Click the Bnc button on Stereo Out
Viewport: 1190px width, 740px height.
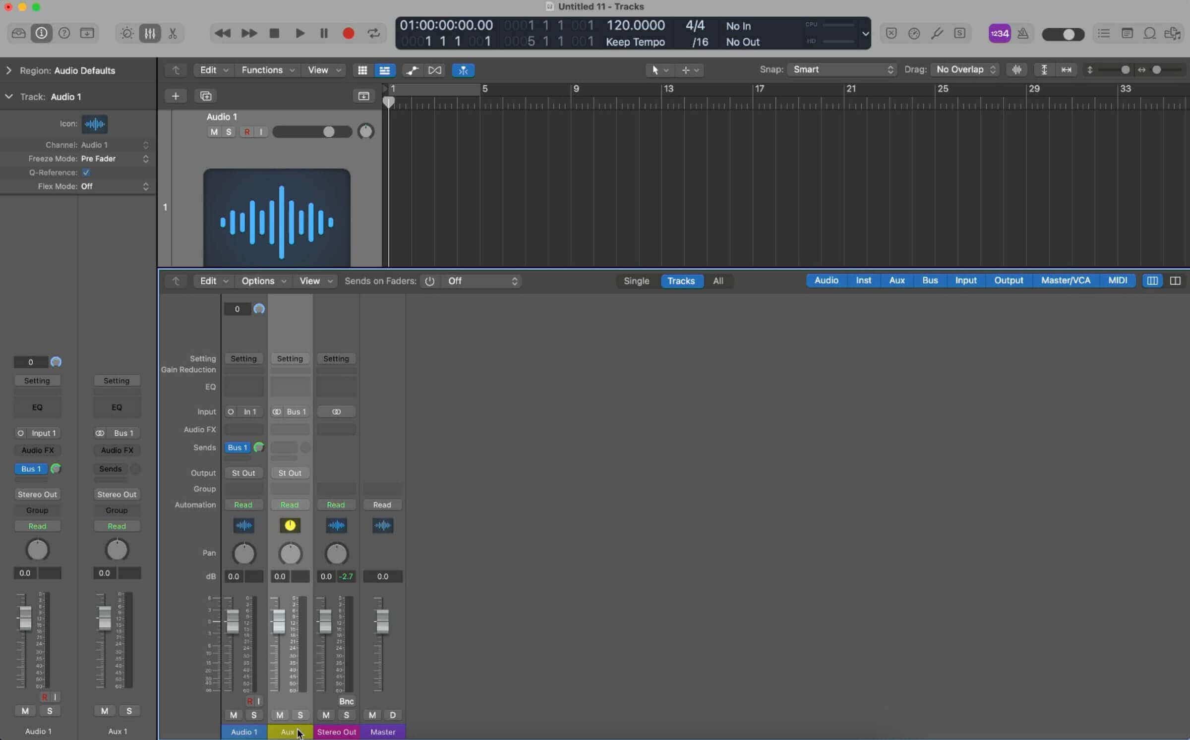pyautogui.click(x=346, y=701)
